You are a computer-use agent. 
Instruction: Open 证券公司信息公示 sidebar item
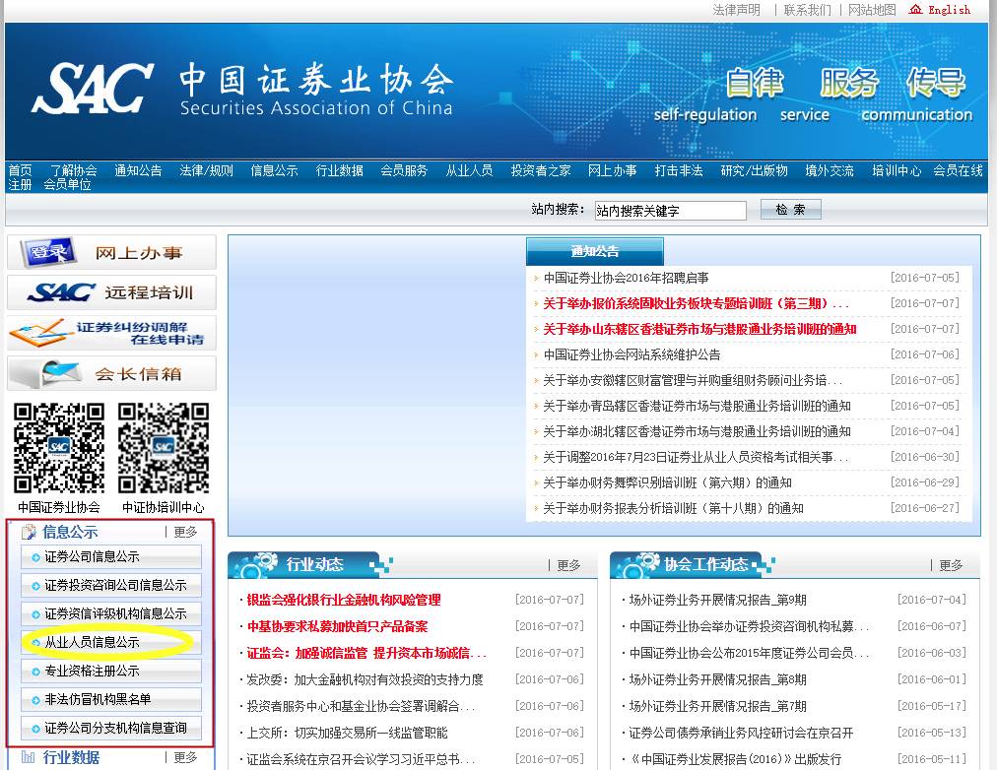click(x=111, y=556)
